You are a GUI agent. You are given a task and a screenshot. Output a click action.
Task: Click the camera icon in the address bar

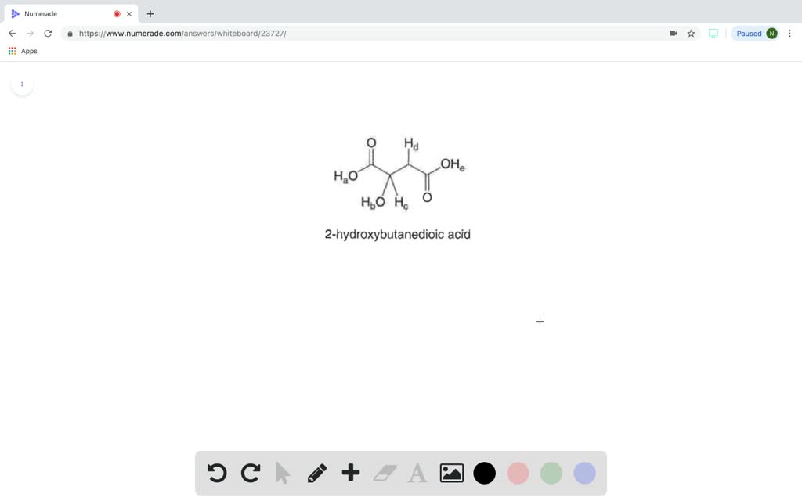[673, 33]
